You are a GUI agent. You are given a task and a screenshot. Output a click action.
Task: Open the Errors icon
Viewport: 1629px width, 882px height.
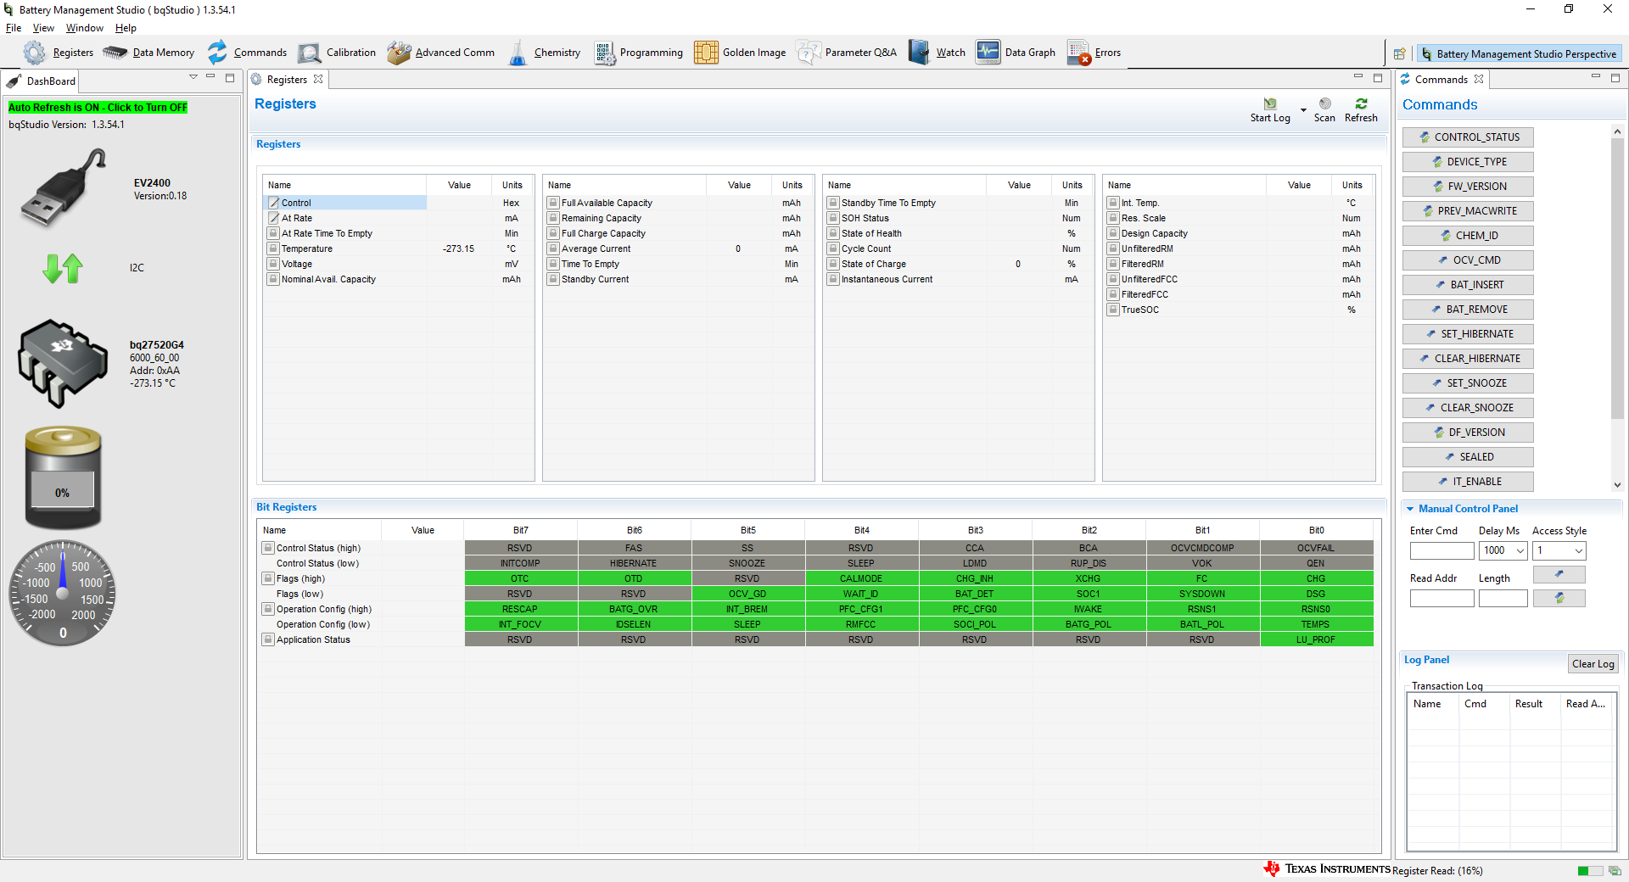point(1079,53)
